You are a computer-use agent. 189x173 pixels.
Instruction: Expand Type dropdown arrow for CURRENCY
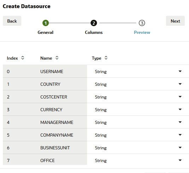180,109
